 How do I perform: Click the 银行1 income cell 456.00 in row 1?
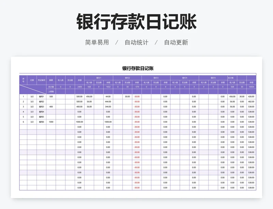click(89, 96)
